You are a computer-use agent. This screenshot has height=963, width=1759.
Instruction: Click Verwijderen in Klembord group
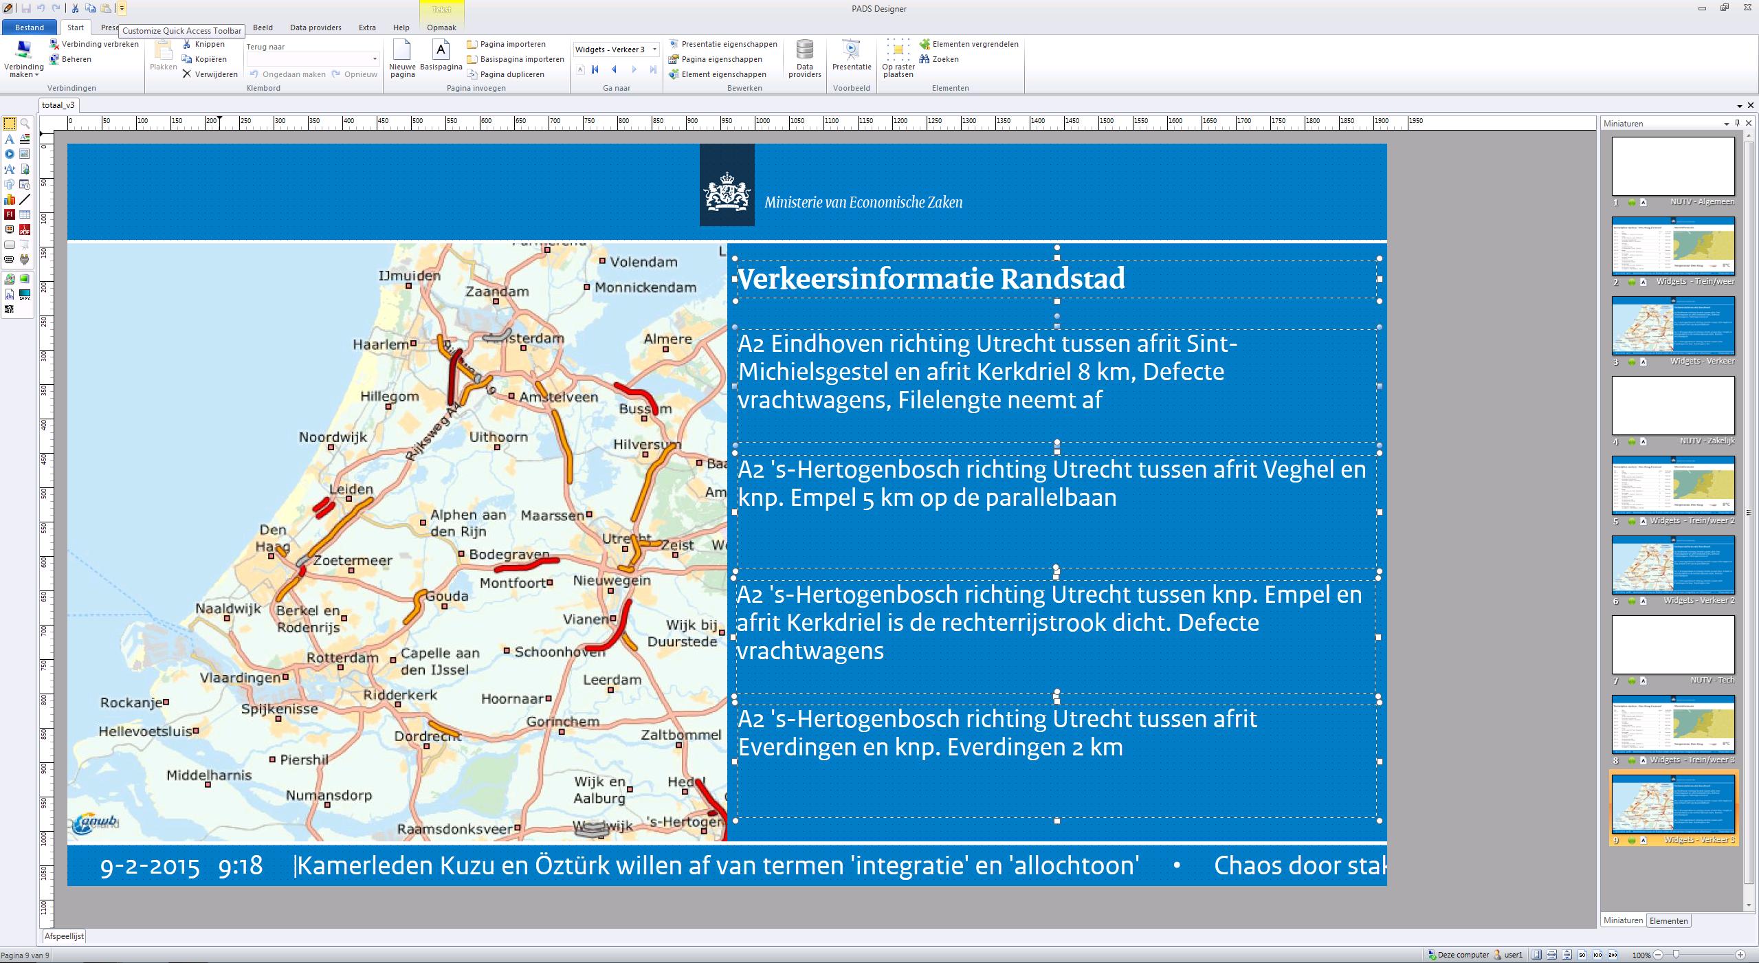click(x=210, y=74)
